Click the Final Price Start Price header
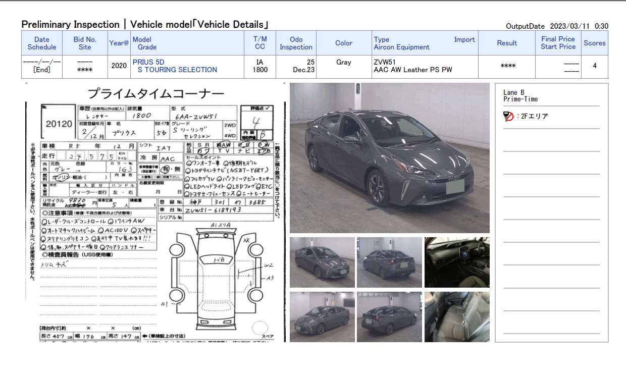 tap(558, 43)
